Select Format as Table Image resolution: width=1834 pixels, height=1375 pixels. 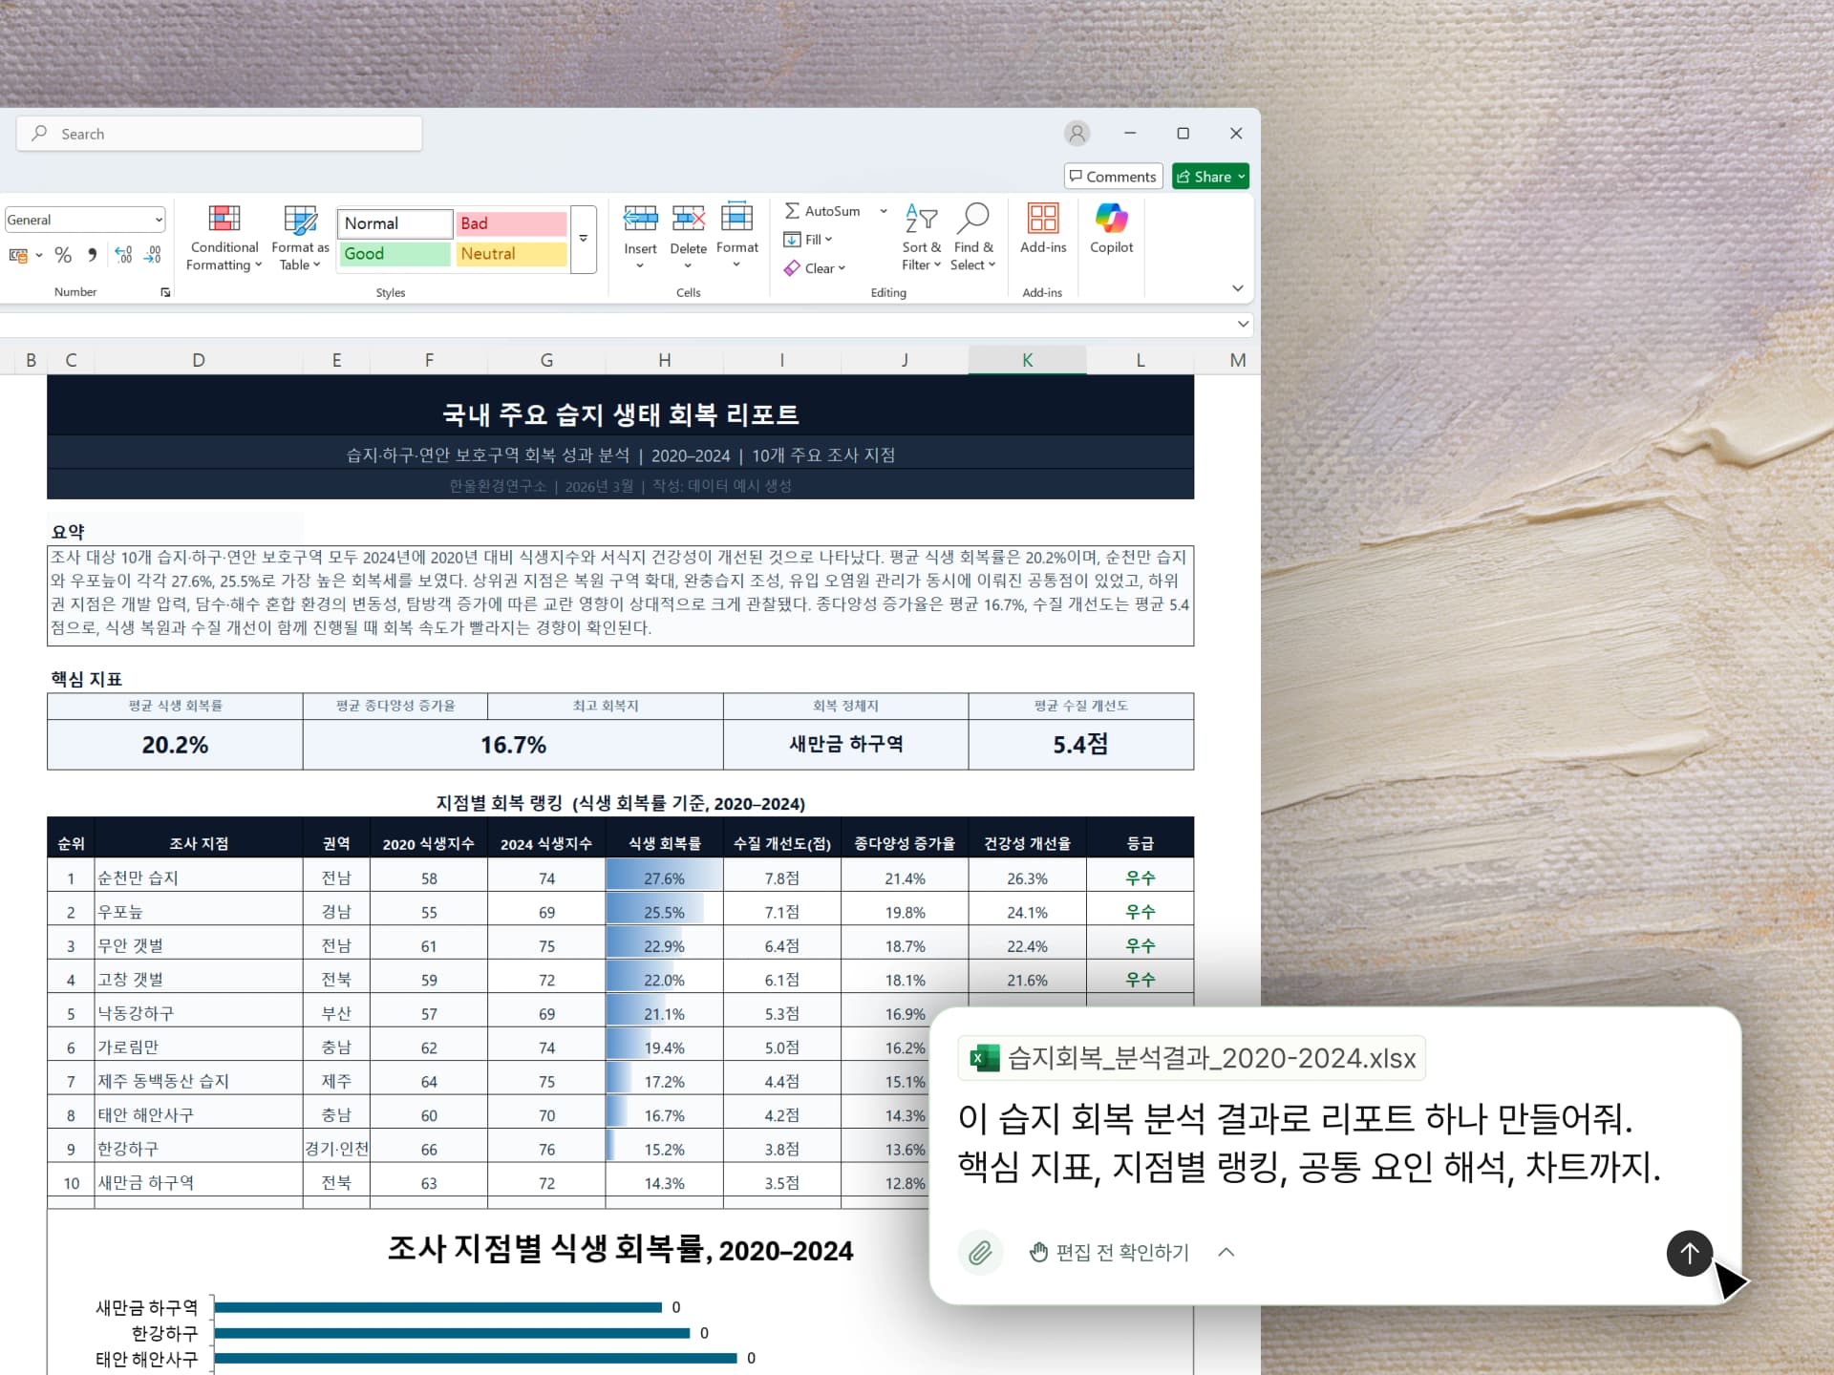[299, 237]
